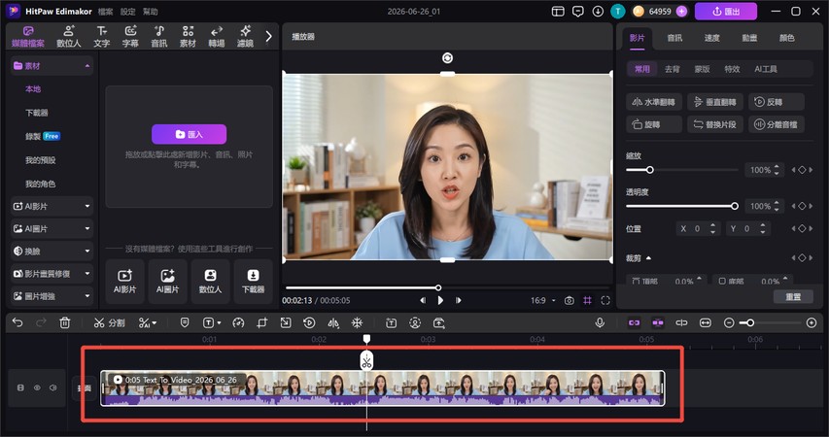Toggle opacity keyframe diamond for 透明度
The height and width of the screenshot is (437, 829).
[x=802, y=206]
